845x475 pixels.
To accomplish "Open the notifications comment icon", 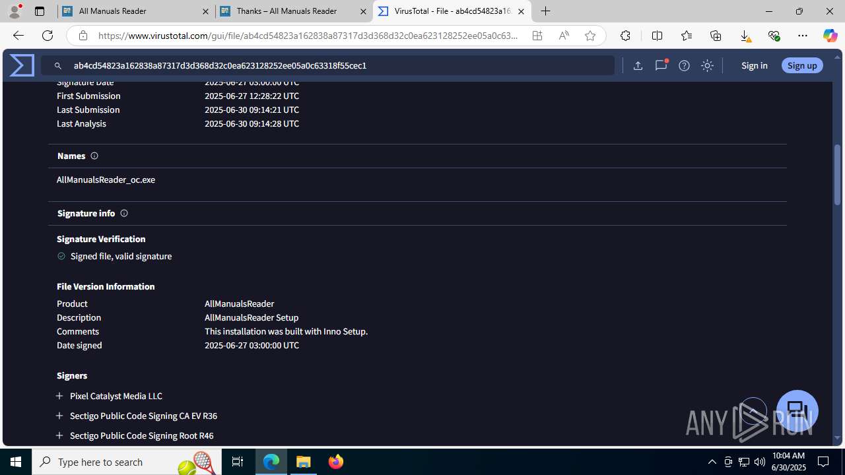I will point(661,65).
